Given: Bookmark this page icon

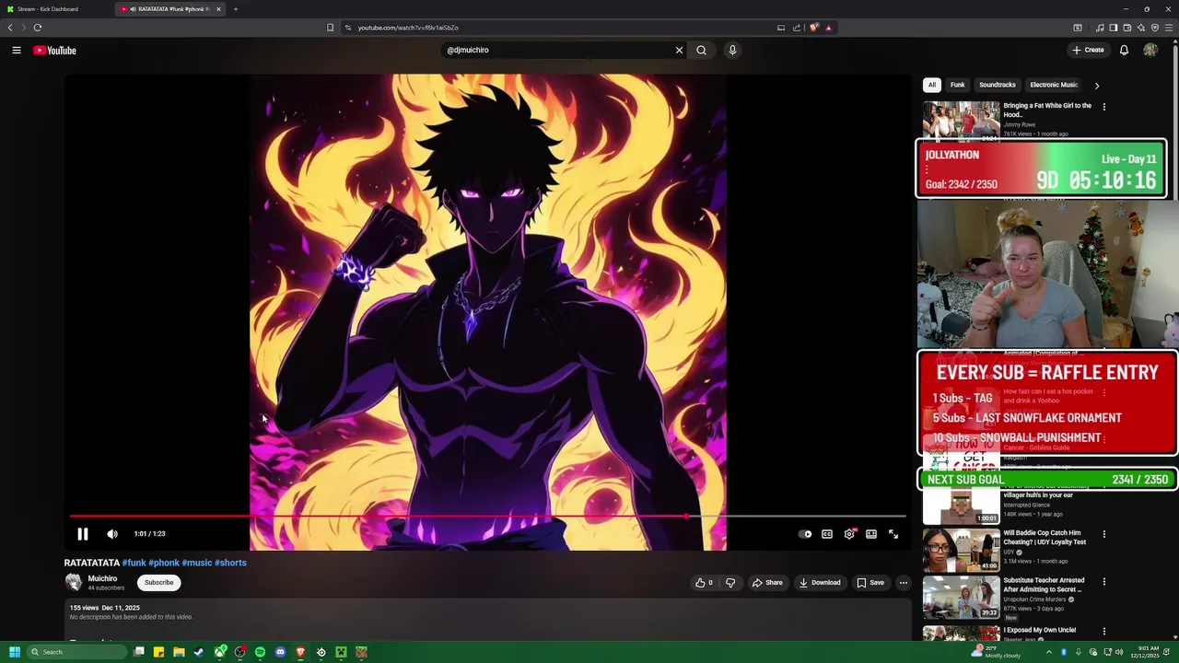Looking at the screenshot, I should coord(330,28).
